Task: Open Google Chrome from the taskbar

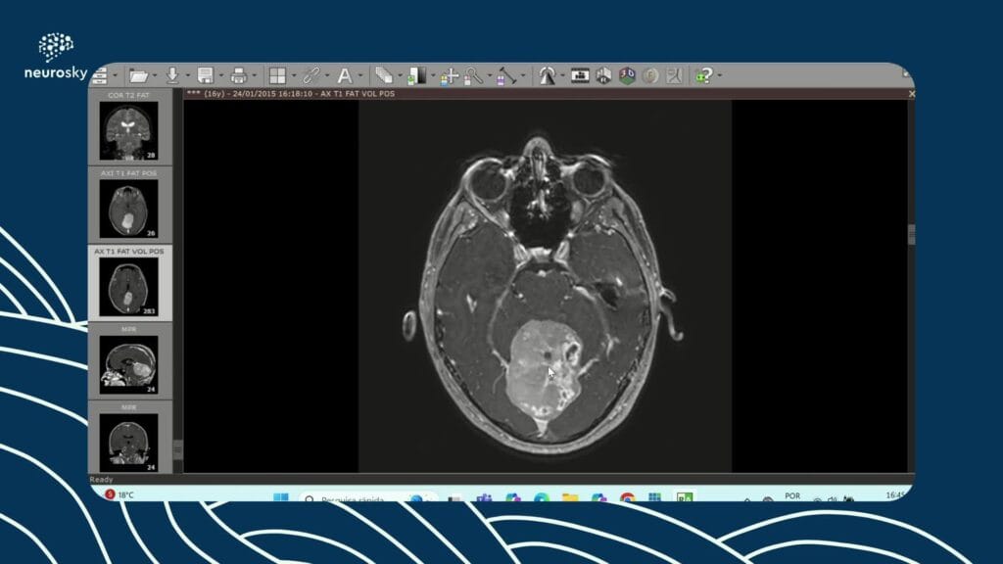Action: click(627, 497)
